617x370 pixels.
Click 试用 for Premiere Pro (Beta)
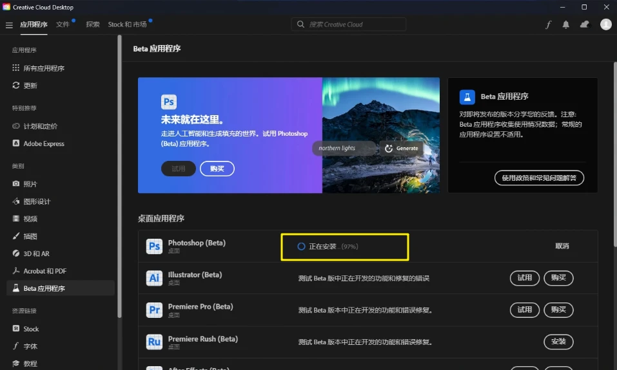525,310
